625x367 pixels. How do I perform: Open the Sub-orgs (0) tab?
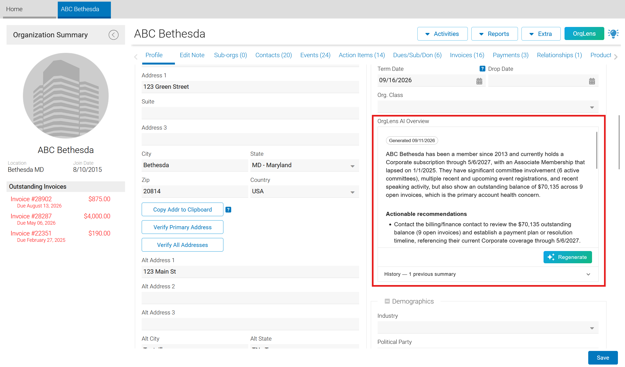[x=230, y=55]
